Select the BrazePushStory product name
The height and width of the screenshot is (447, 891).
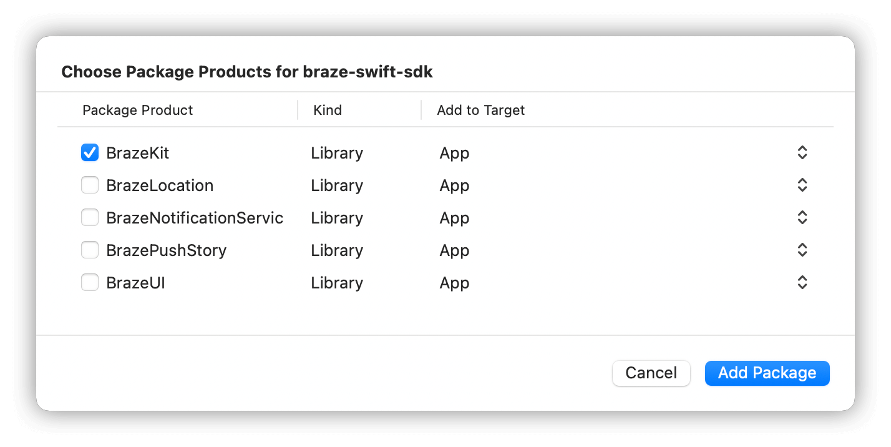166,250
